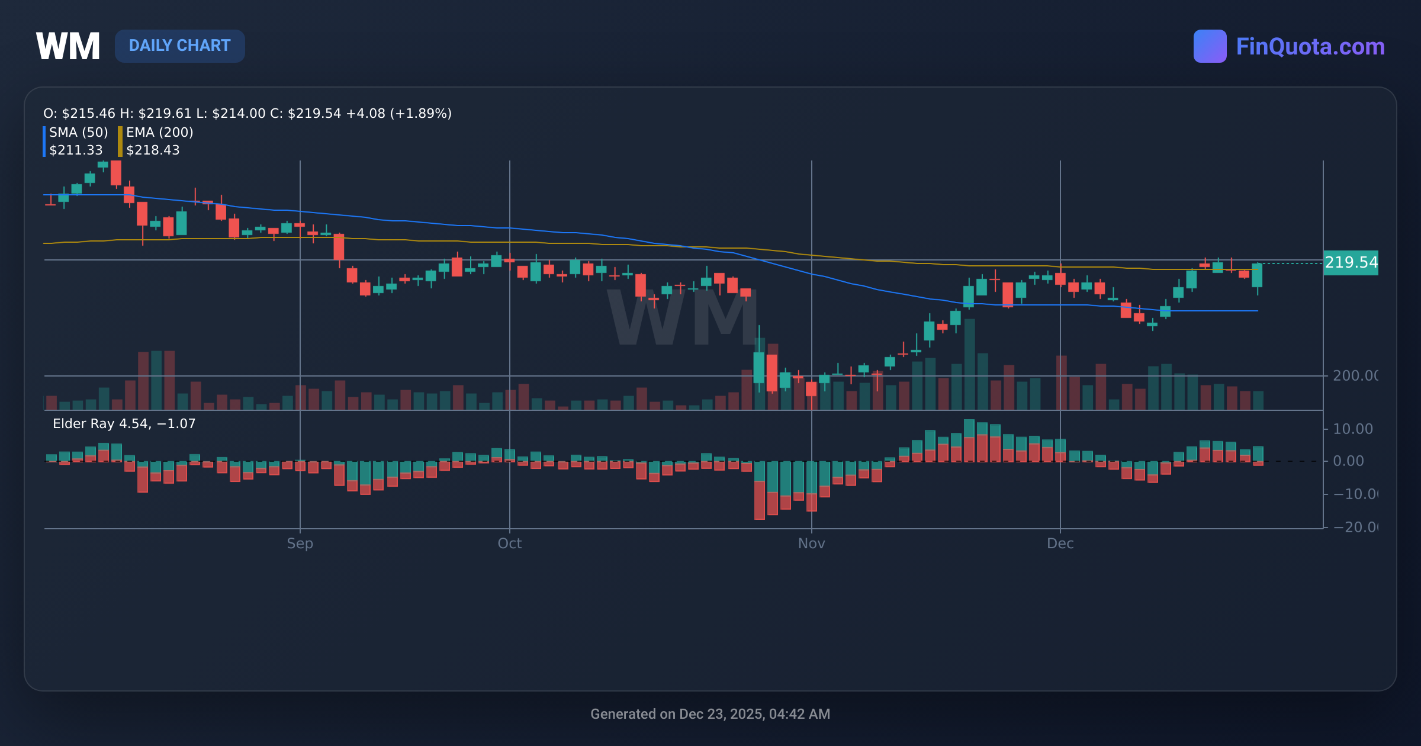Toggle the EMA (200) overlay visibility
The width and height of the screenshot is (1421, 746).
[160, 133]
